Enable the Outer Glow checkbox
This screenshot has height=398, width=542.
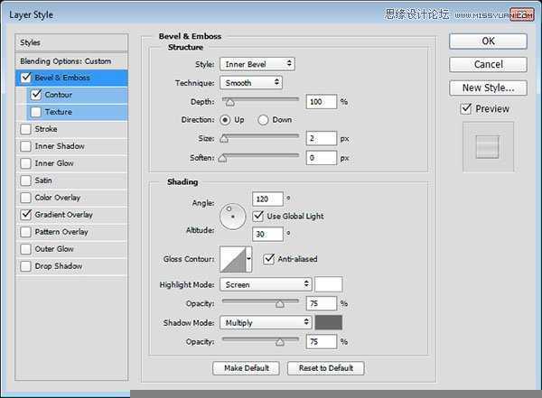click(25, 249)
